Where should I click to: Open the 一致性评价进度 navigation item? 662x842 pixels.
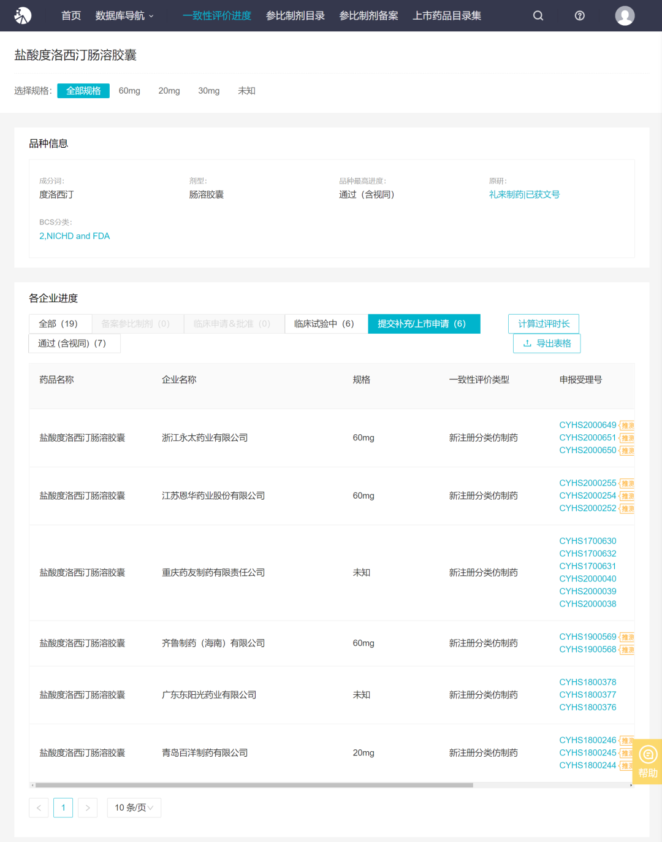tap(217, 15)
